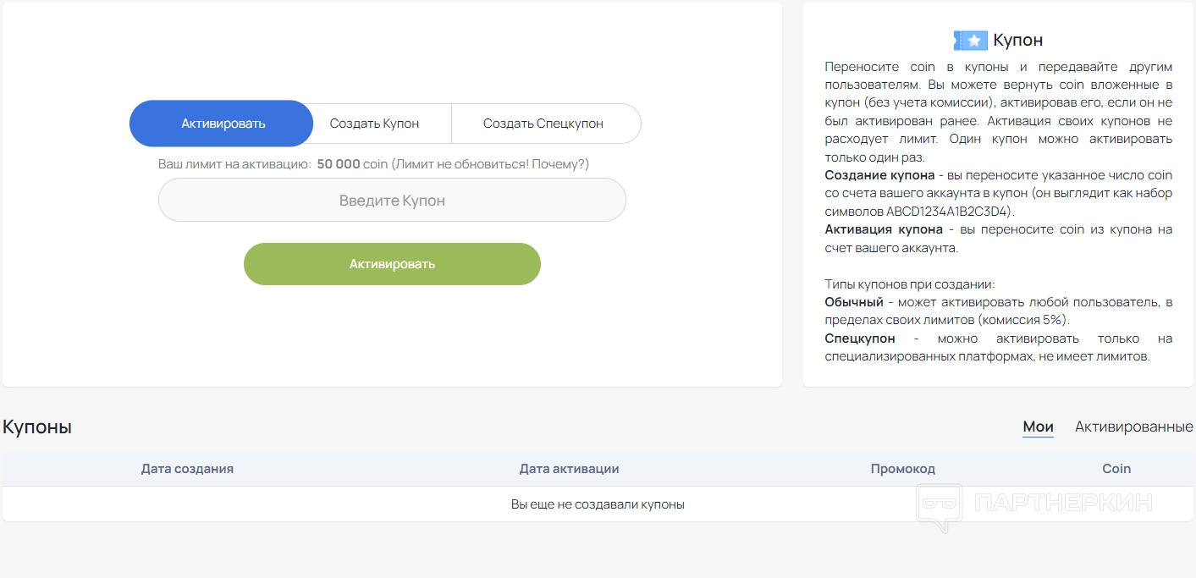1196x578 pixels.
Task: Click the Дата создания column header
Action: 187,469
